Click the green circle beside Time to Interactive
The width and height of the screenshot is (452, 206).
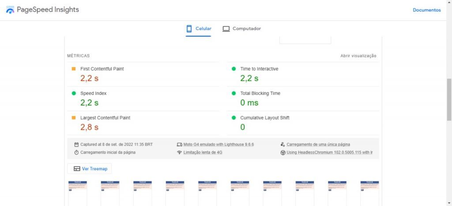coord(234,69)
